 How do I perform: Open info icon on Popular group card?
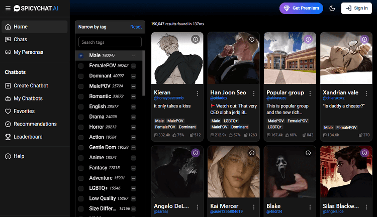pyautogui.click(x=308, y=39)
